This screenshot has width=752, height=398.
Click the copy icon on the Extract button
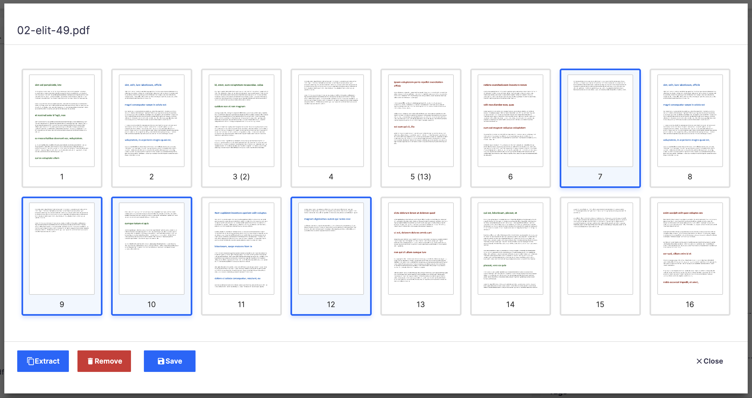[31, 361]
